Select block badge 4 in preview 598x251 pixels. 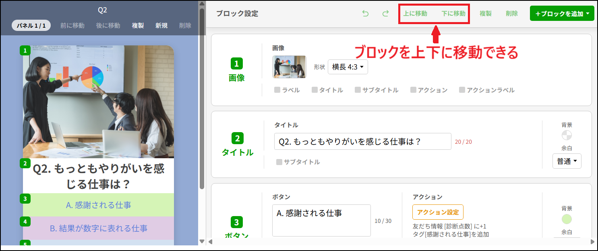[x=25, y=222]
